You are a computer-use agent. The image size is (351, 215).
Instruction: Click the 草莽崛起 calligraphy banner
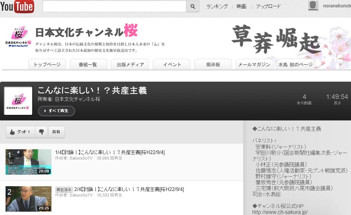pyautogui.click(x=276, y=39)
